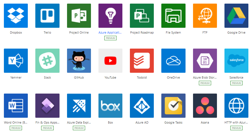This screenshot has height=133, width=252.
Task: Open the OneDrive cloud icon
Action: pyautogui.click(x=173, y=61)
